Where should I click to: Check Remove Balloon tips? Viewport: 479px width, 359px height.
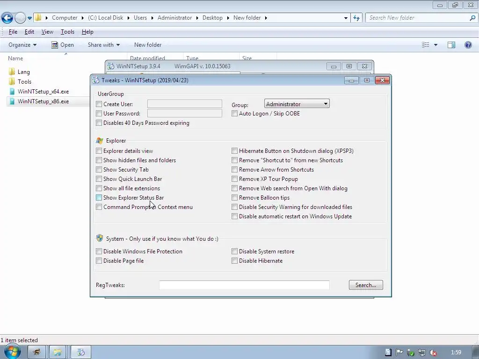click(x=234, y=198)
